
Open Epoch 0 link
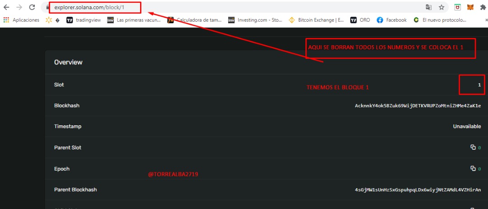(x=479, y=169)
